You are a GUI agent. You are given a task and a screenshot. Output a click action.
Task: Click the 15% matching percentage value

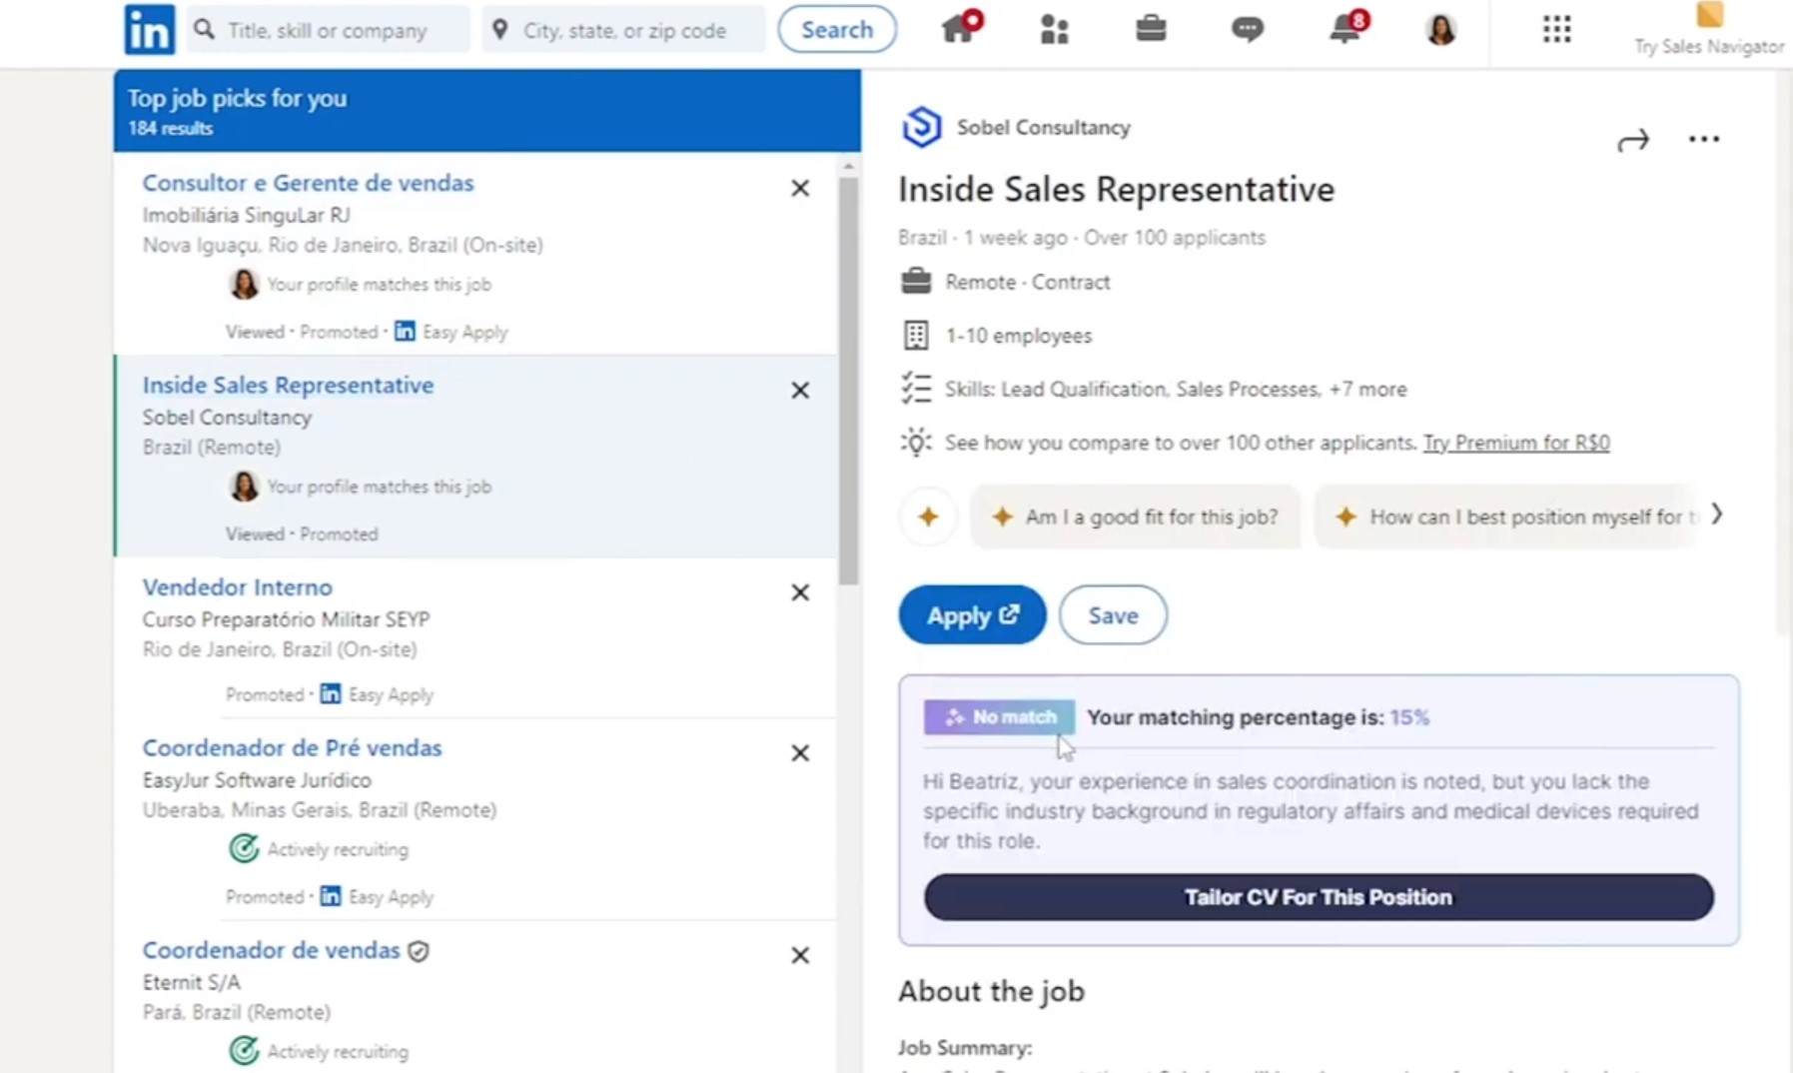(1409, 717)
